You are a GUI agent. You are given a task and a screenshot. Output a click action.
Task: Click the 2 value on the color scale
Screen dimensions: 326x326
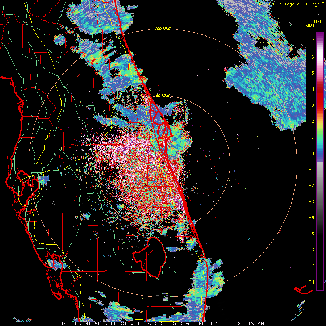pyautogui.click(x=313, y=121)
